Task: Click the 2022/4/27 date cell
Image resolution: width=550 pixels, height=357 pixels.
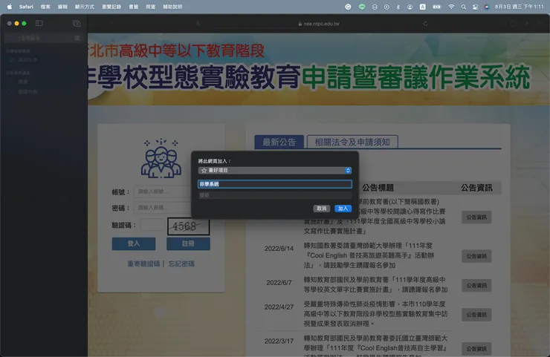Action: [x=279, y=307]
